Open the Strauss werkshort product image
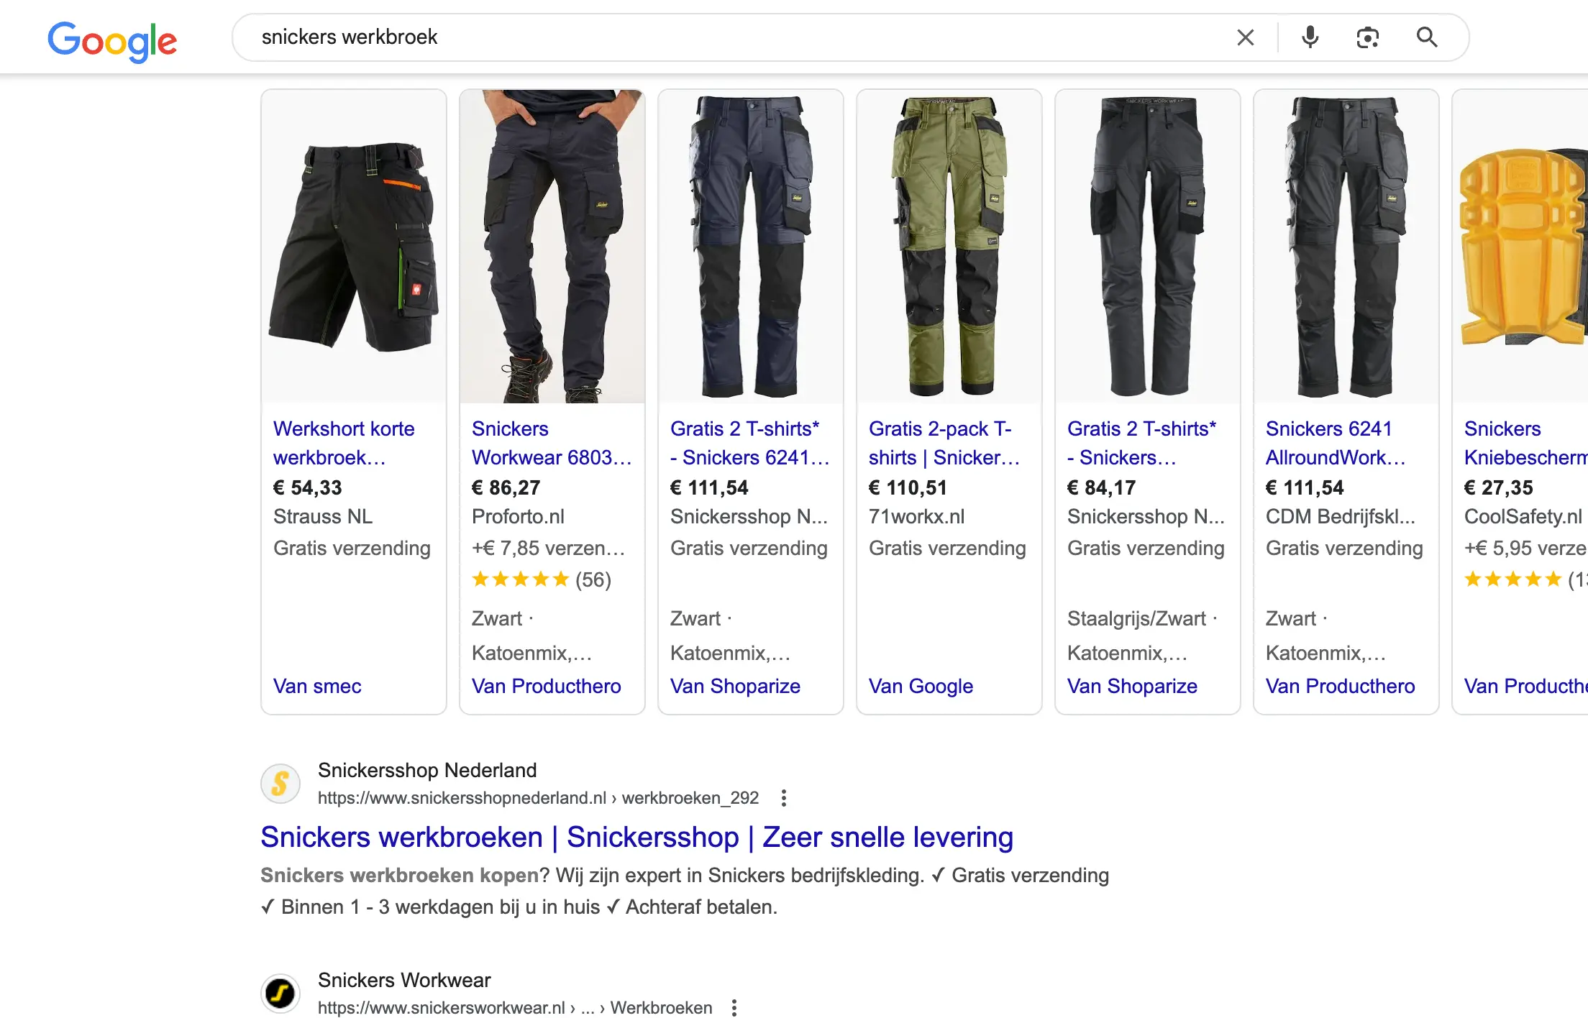The width and height of the screenshot is (1588, 1018). [x=354, y=247]
